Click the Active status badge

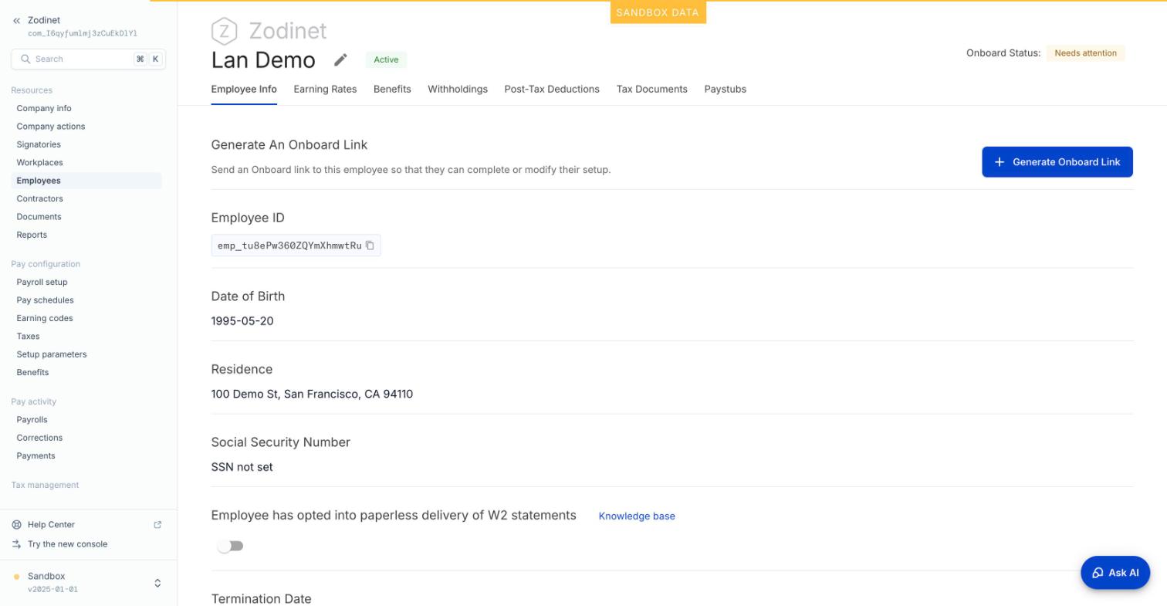[386, 59]
